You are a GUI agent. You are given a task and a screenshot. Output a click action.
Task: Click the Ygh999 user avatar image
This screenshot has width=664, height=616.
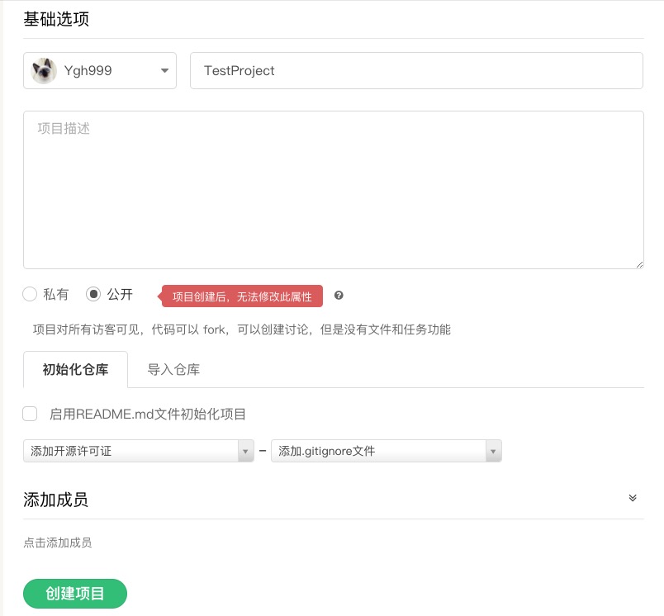(x=44, y=71)
